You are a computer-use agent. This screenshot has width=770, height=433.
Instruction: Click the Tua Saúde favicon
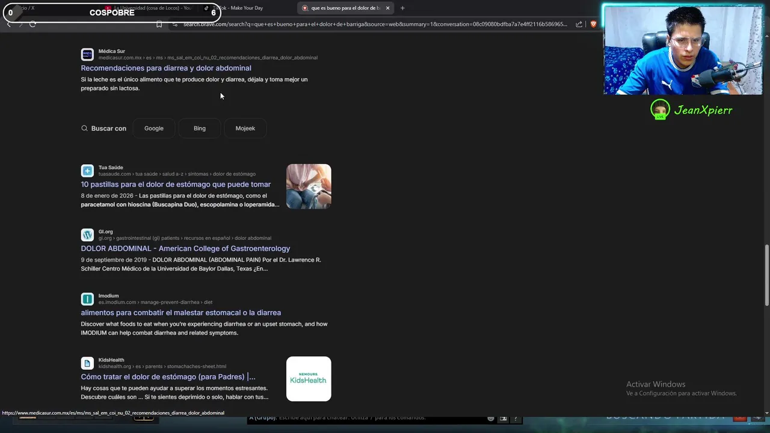point(87,170)
